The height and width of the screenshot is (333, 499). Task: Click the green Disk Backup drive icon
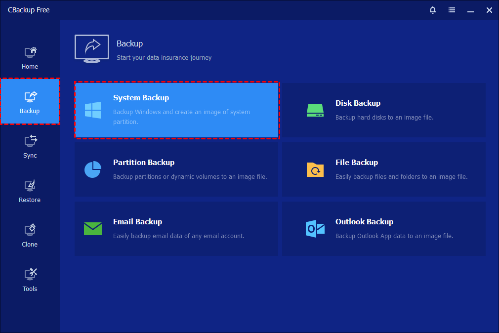(315, 110)
